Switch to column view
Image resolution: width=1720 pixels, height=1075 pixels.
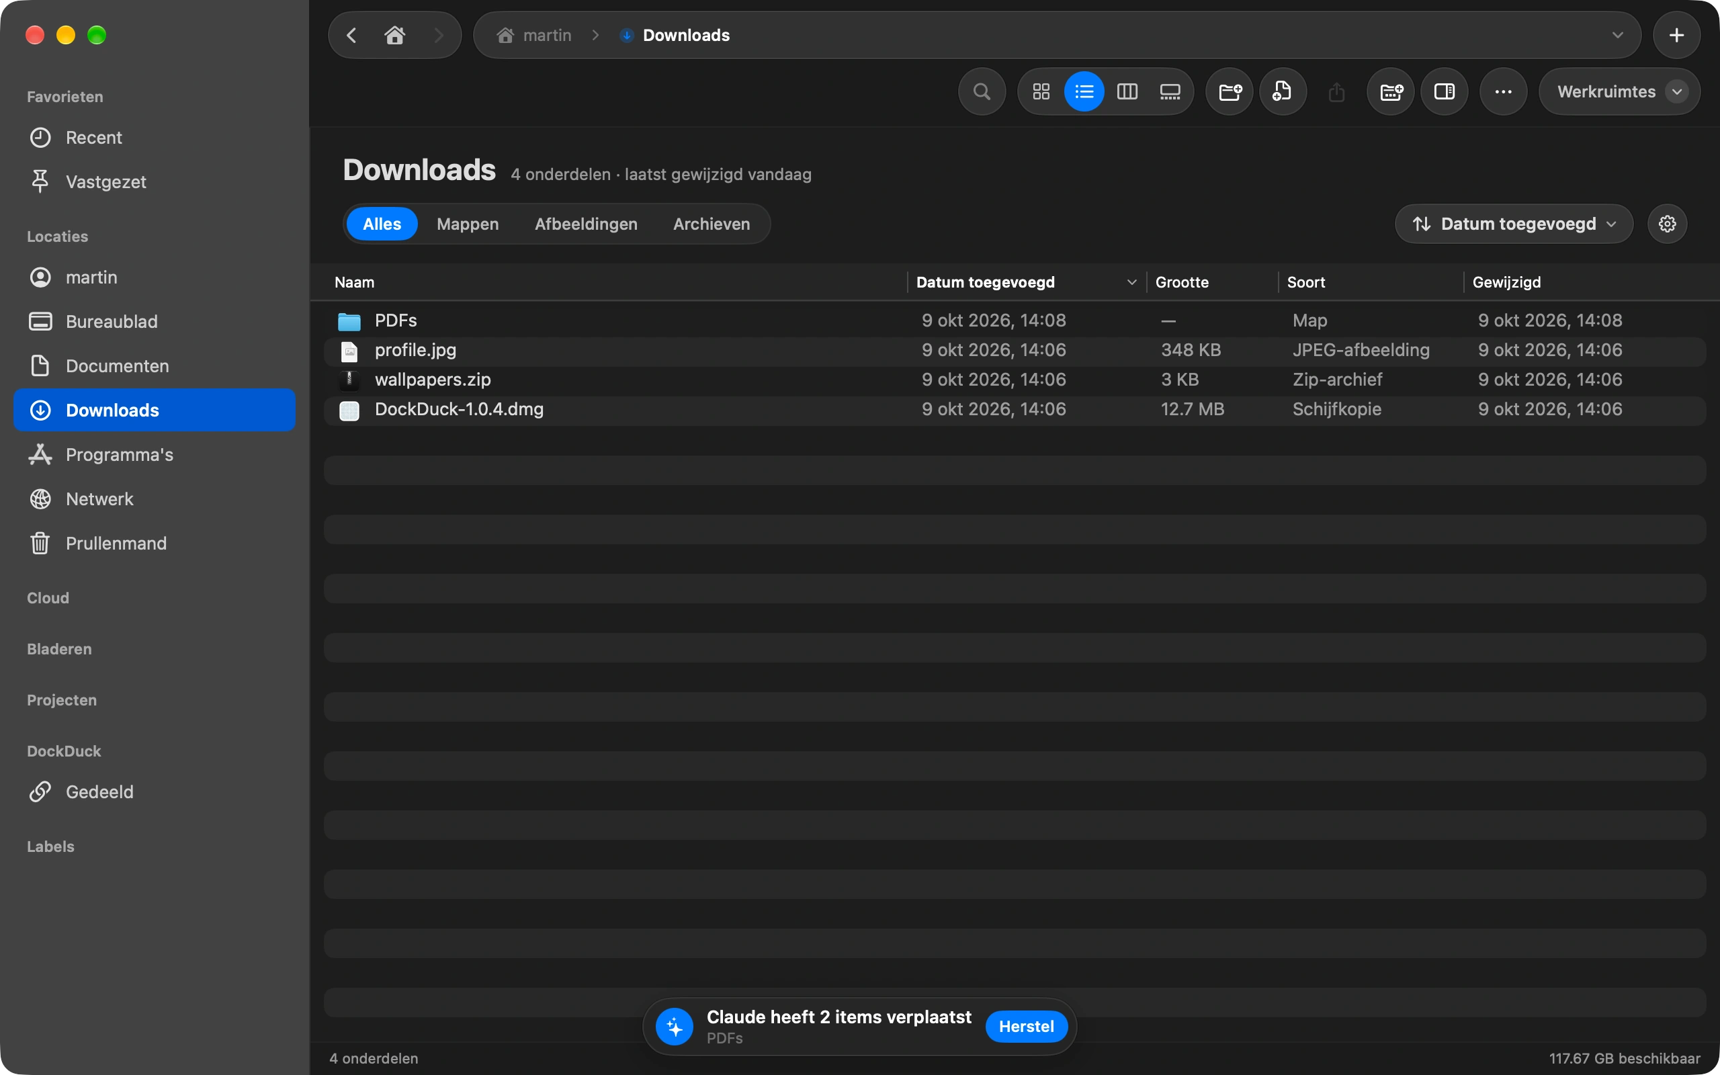point(1127,92)
